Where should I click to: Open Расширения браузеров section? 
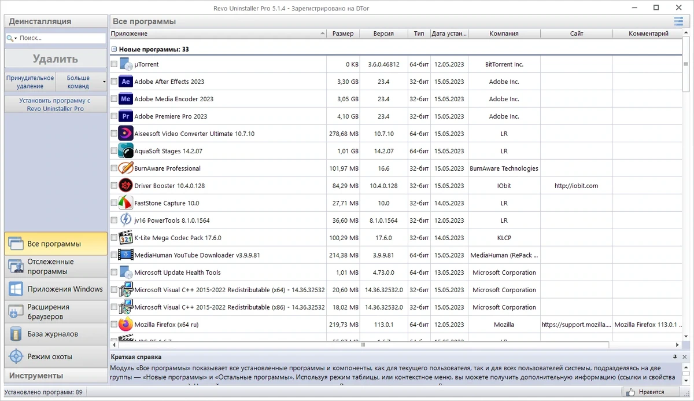pos(56,312)
